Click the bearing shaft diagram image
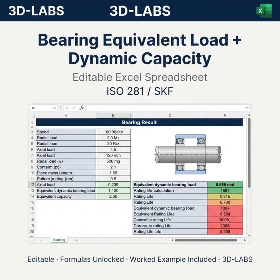Viewport: 280px width, 280px height. [x=188, y=154]
